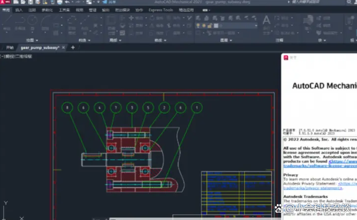Select the 常用 Home ribbon tab
Image resolution: width=357 pixels, height=220 pixels.
6,10
